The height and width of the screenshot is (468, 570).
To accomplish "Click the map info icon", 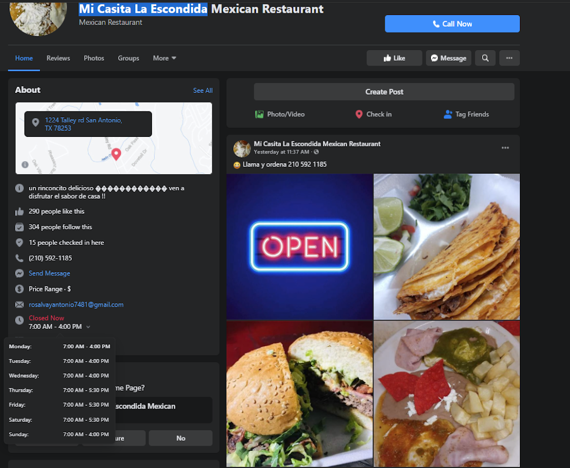I will point(25,164).
